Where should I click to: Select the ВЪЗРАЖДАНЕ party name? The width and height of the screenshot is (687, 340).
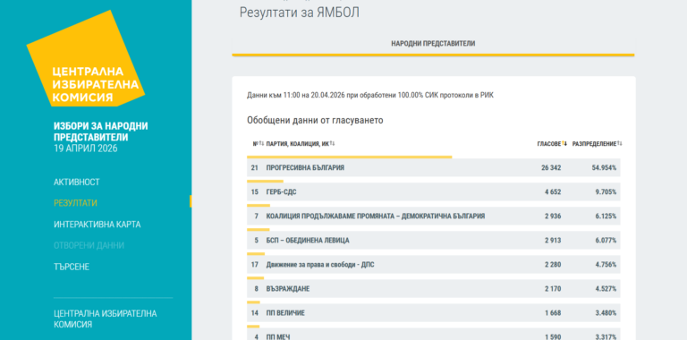tap(288, 289)
